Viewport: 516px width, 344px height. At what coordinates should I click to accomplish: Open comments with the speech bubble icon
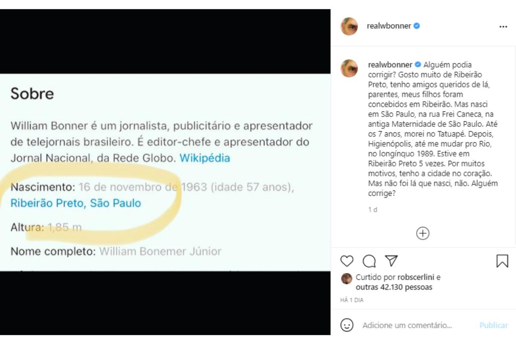pyautogui.click(x=369, y=261)
